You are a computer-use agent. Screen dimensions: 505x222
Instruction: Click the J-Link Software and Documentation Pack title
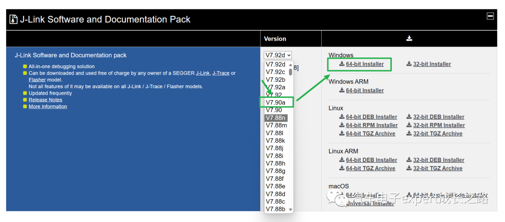click(x=105, y=20)
